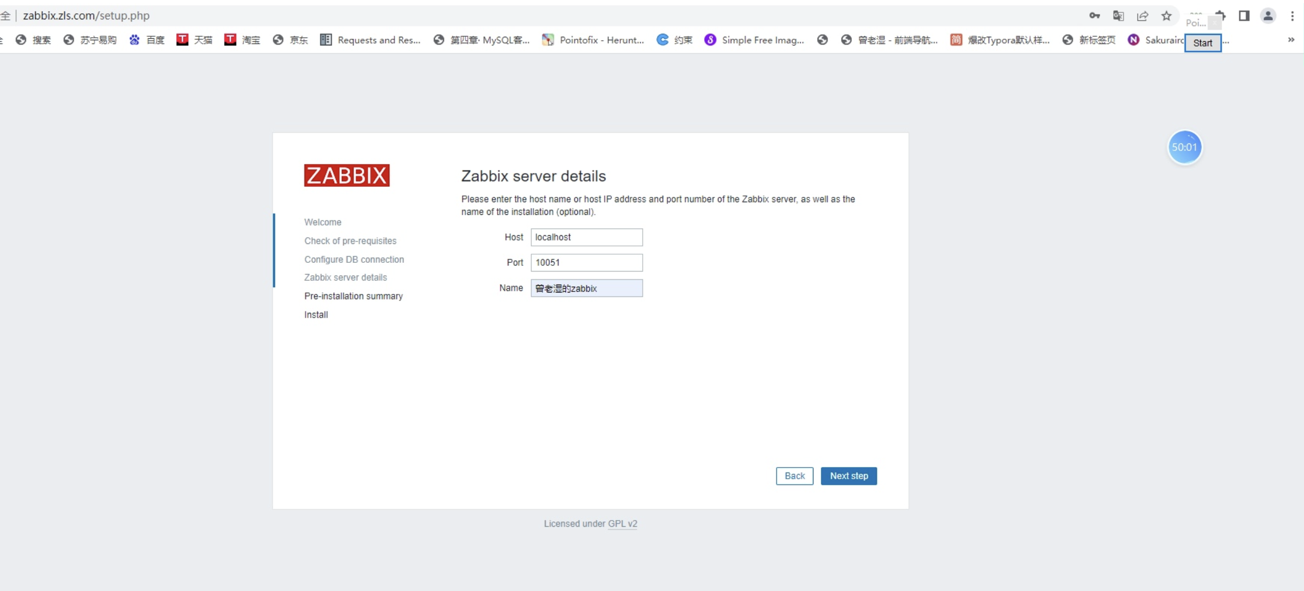The height and width of the screenshot is (591, 1304).
Task: Open the 苏宁易购 bookmark
Action: 90,40
